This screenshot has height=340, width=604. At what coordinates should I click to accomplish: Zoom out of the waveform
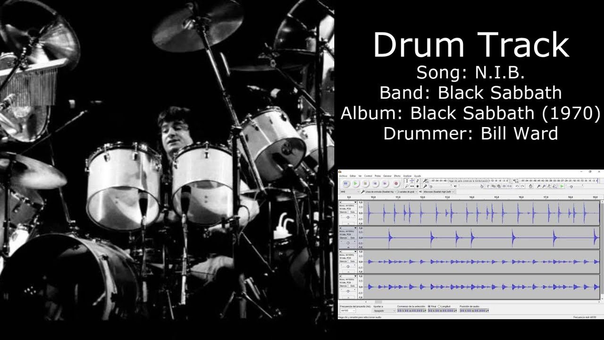click(544, 186)
